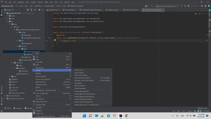Viewport: 211px width, 119px height.
Task: Click Run with Coverage icon in toolbar
Action: (x=189, y=6)
